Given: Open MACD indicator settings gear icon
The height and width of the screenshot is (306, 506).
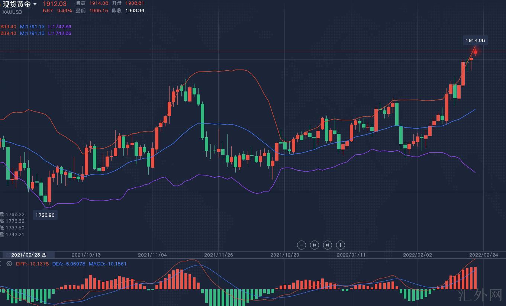Looking at the screenshot, I should click(9, 264).
